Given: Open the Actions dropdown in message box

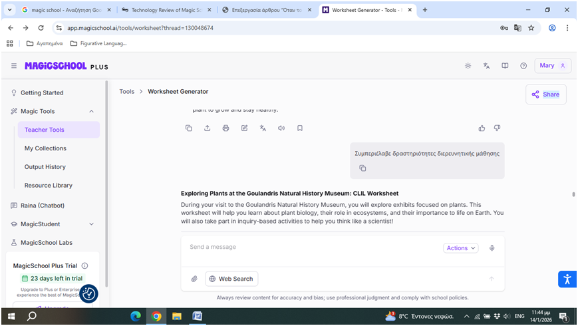Looking at the screenshot, I should 460,248.
